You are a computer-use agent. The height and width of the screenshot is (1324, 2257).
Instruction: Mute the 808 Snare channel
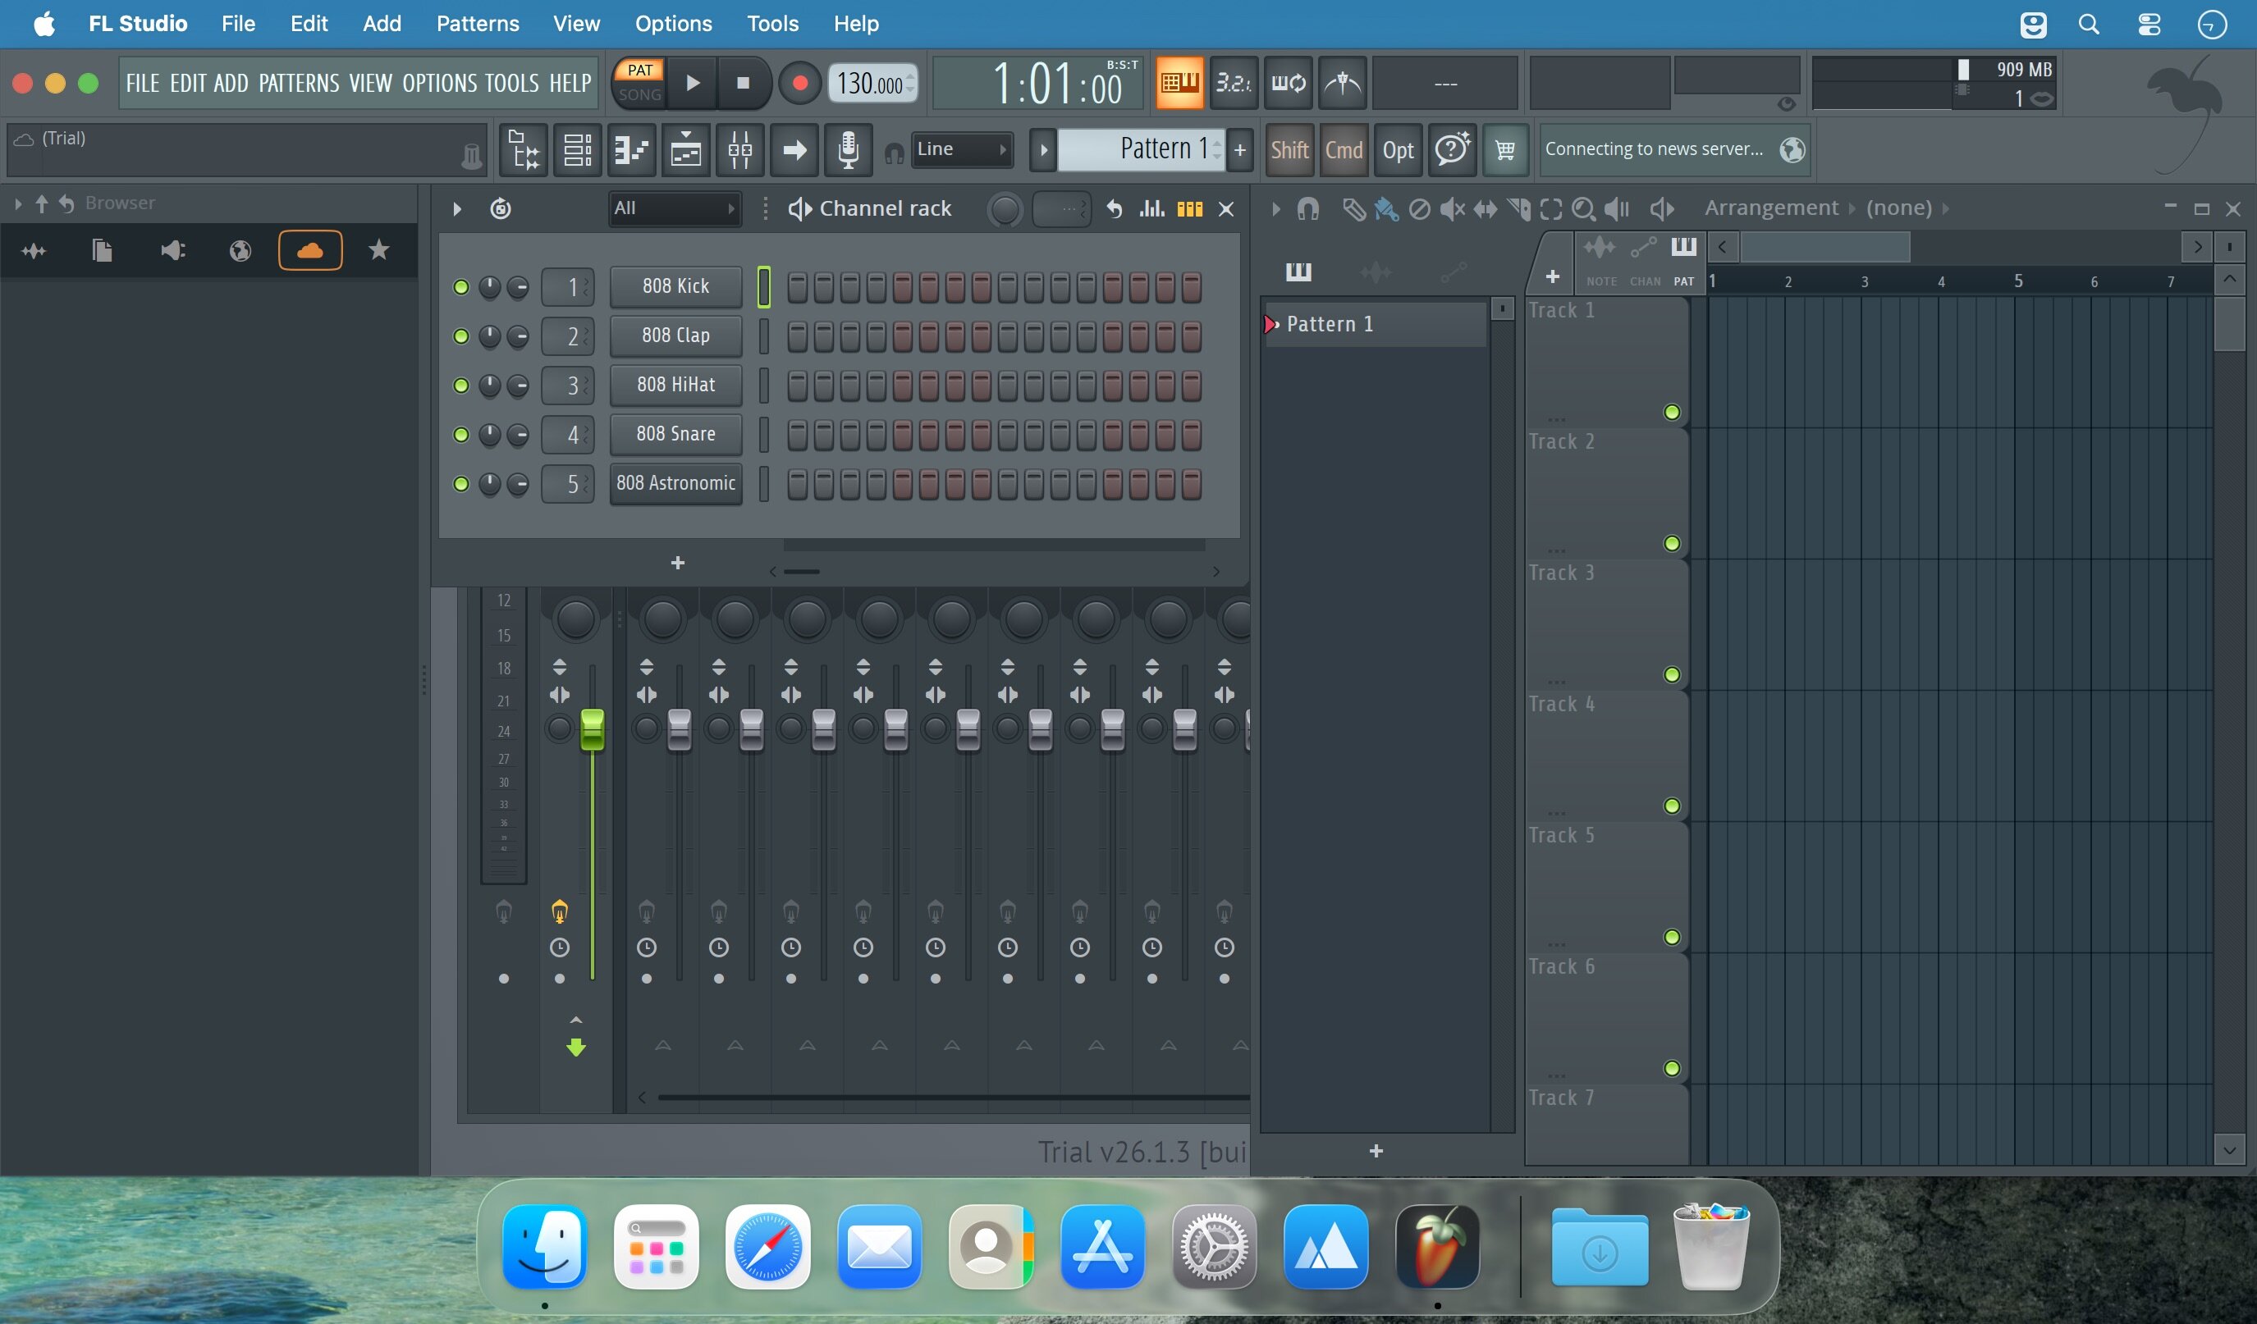click(x=461, y=435)
